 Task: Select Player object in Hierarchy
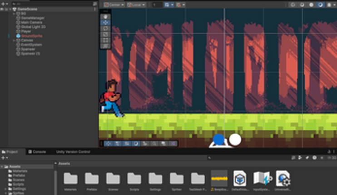point(26,32)
